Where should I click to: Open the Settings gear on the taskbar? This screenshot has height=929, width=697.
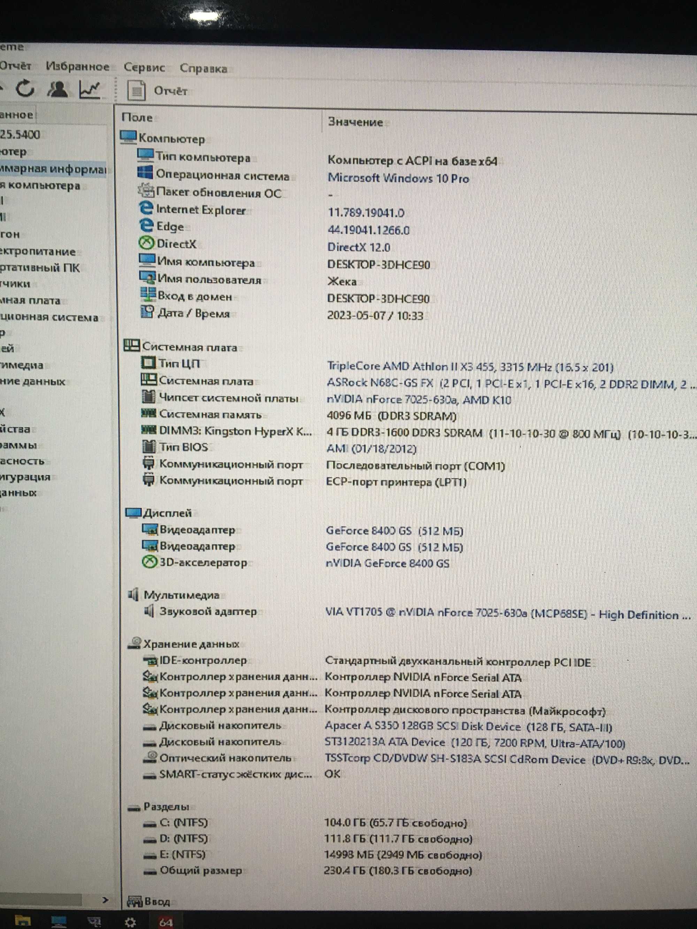tap(131, 922)
